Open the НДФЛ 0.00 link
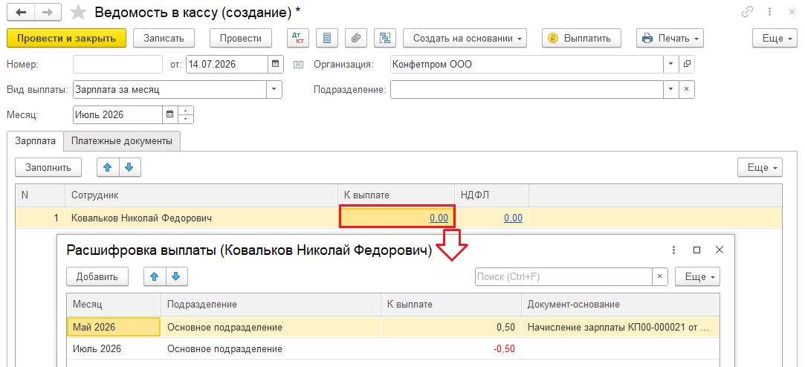805x367 pixels. click(513, 218)
